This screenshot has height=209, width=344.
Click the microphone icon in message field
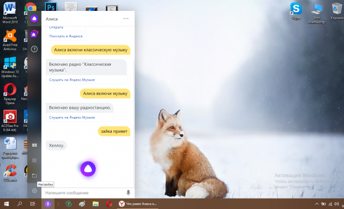click(128, 193)
